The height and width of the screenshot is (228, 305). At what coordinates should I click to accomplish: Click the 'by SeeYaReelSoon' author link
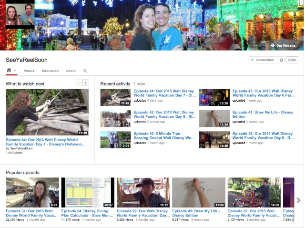(19, 148)
